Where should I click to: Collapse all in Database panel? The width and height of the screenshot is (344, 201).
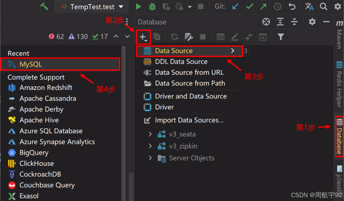[x=294, y=22]
